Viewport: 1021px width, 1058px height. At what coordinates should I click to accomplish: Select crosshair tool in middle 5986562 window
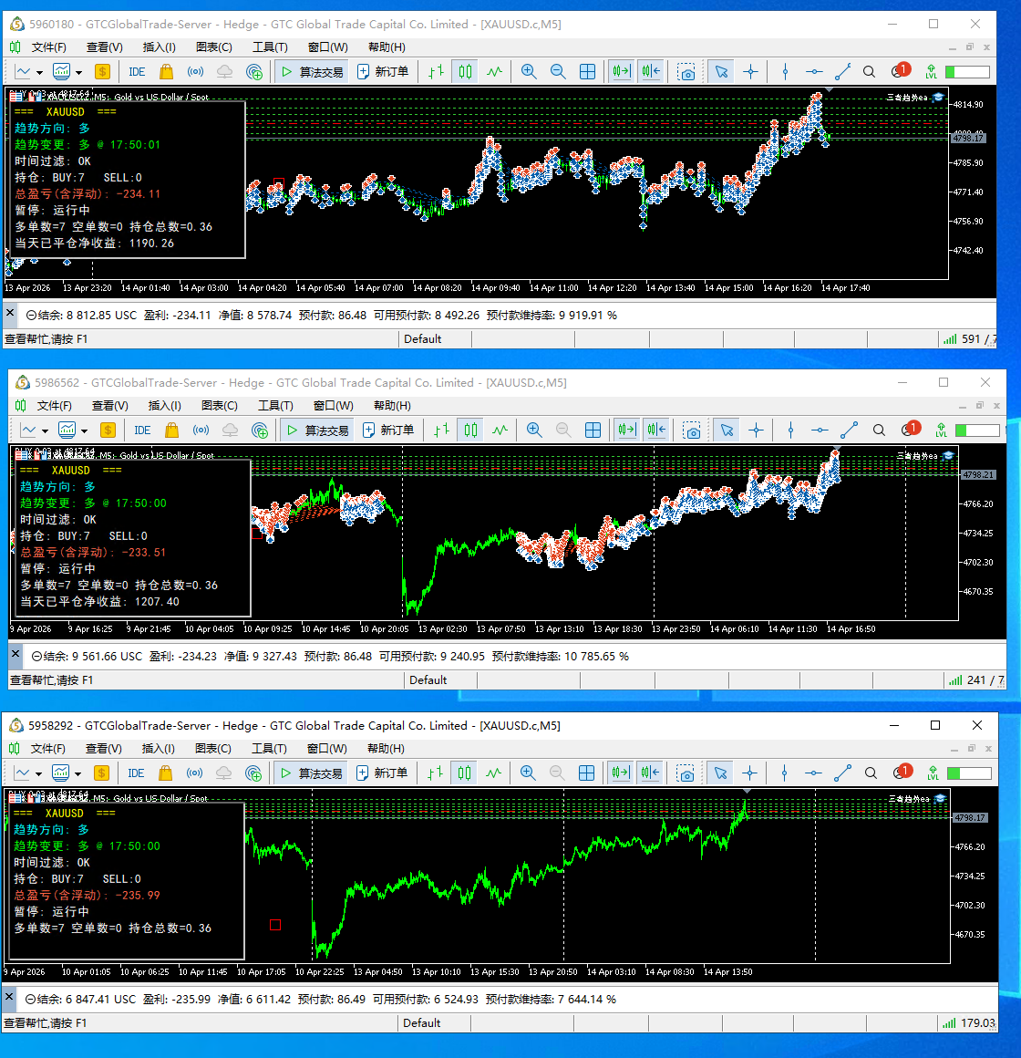756,430
